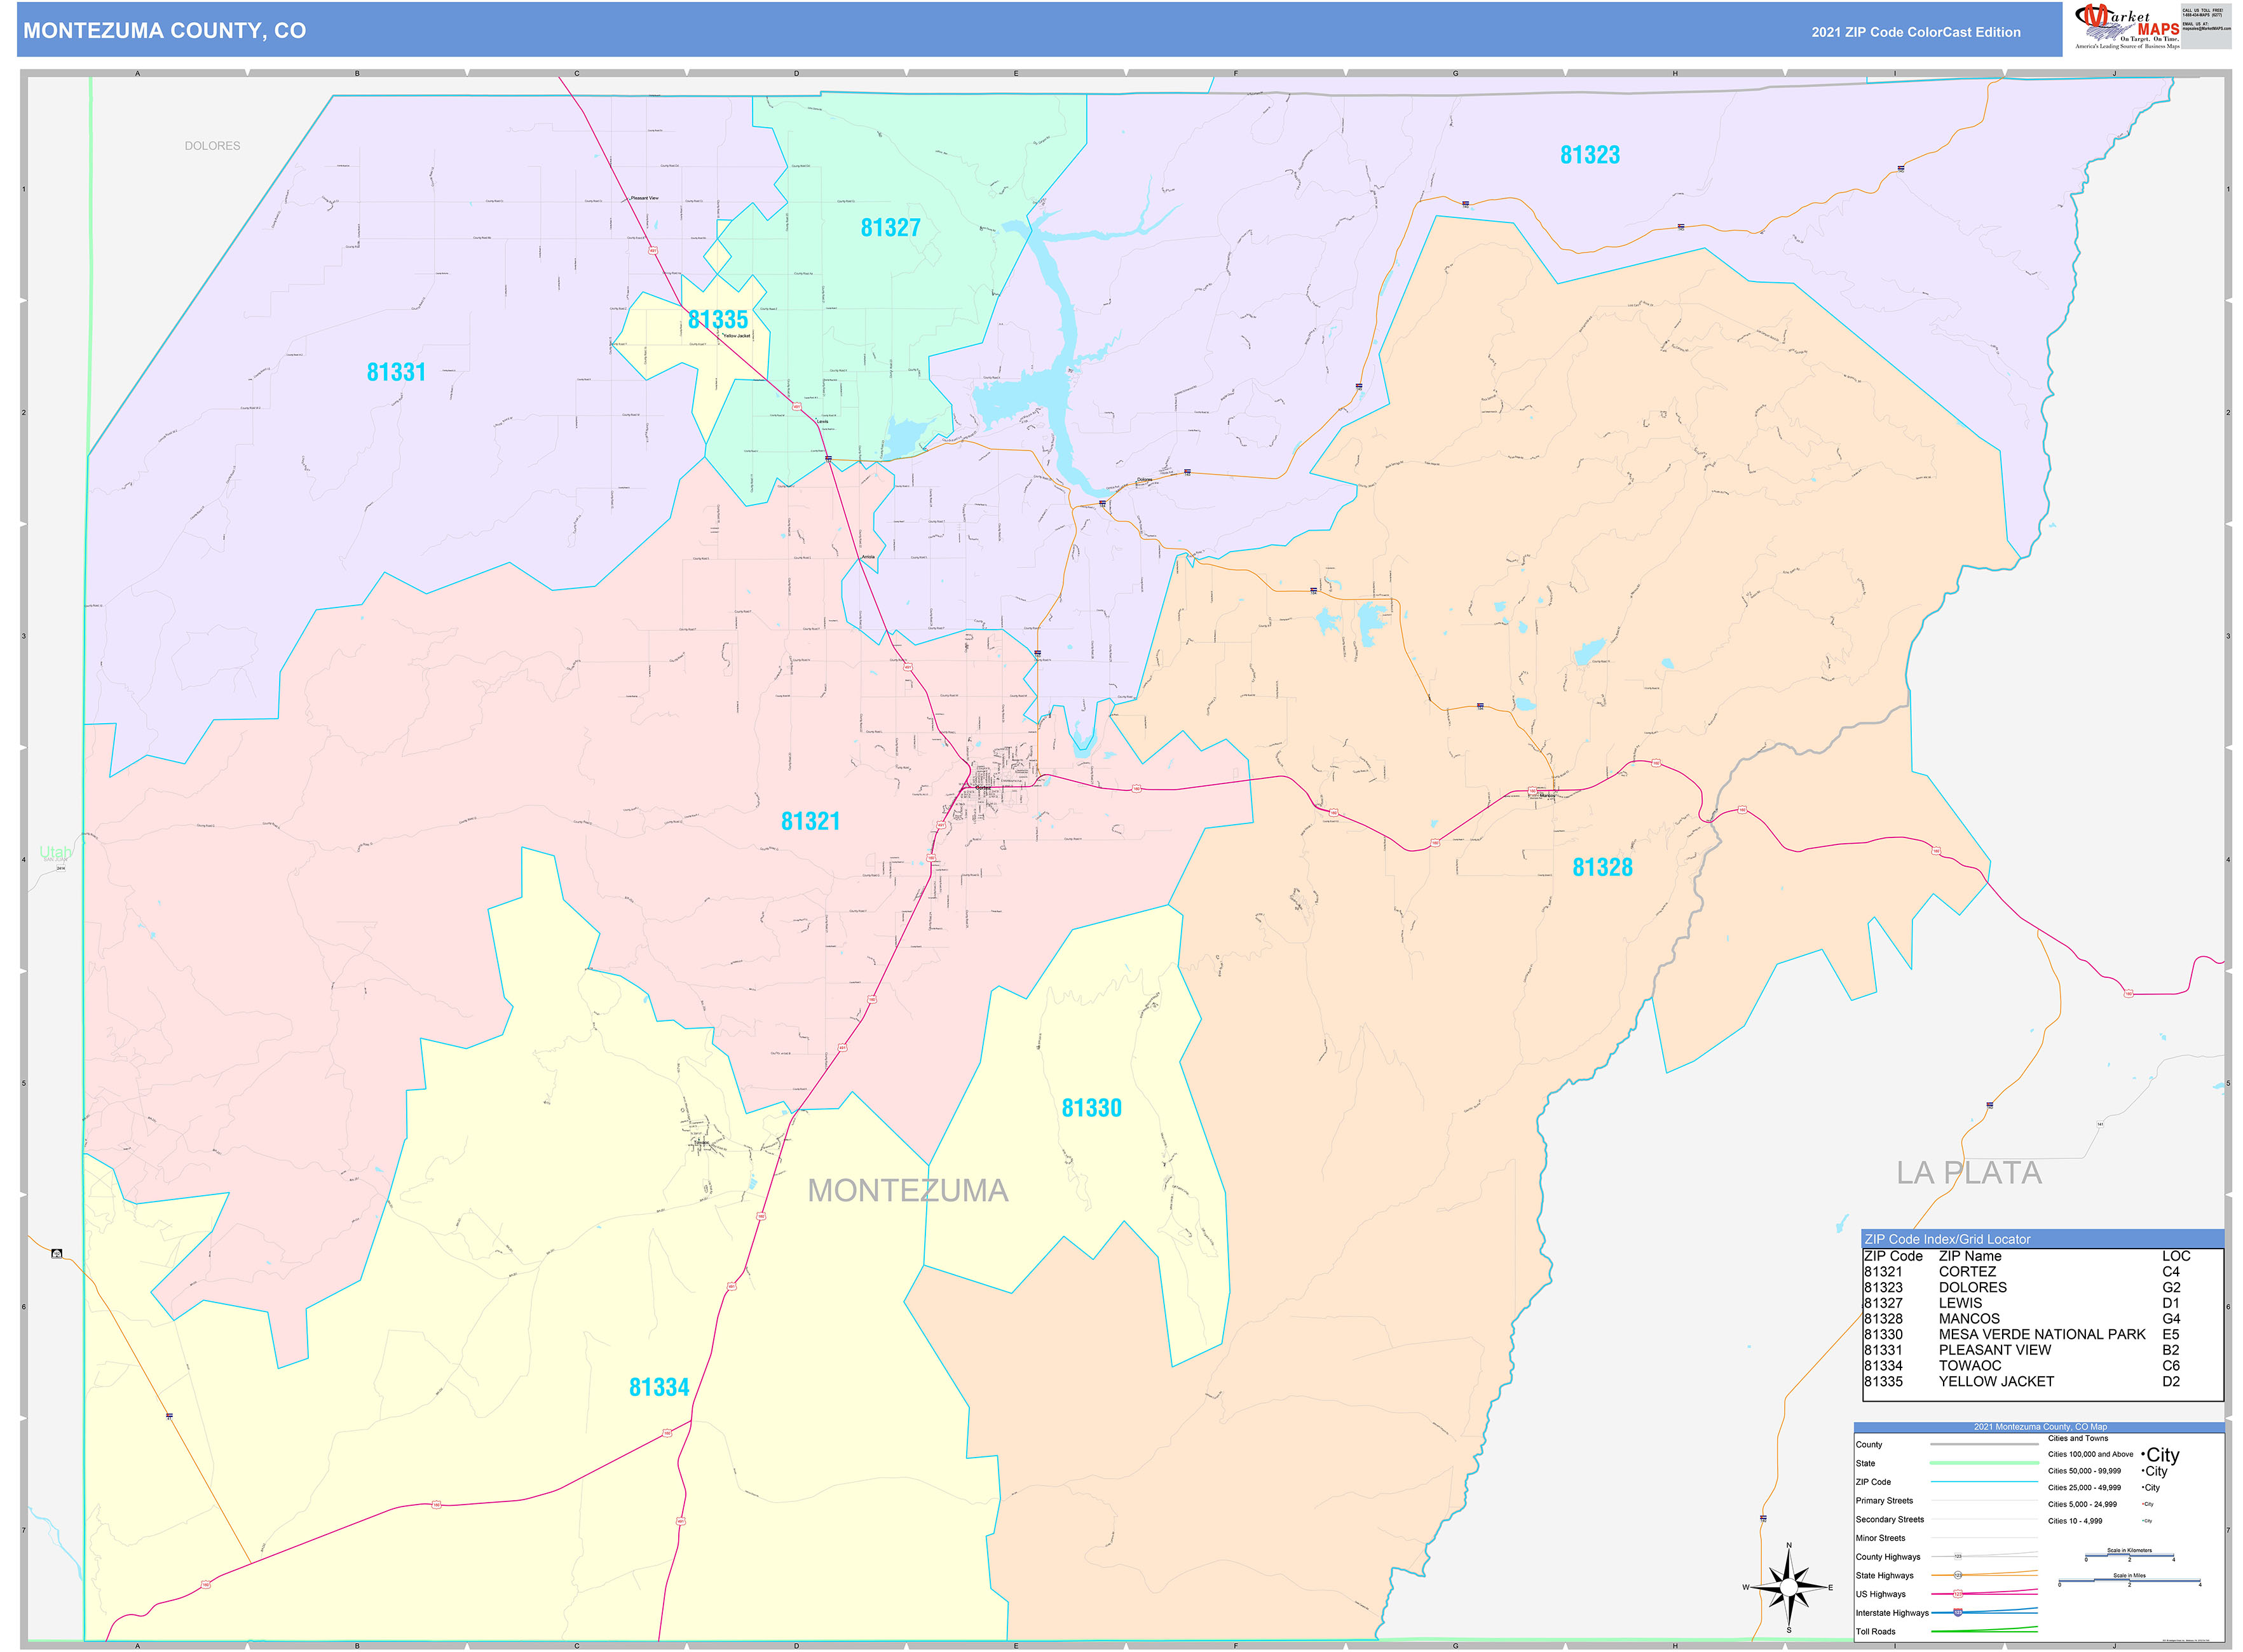
Task: Click the US Highways symbol in the legend
Action: (x=1959, y=1594)
